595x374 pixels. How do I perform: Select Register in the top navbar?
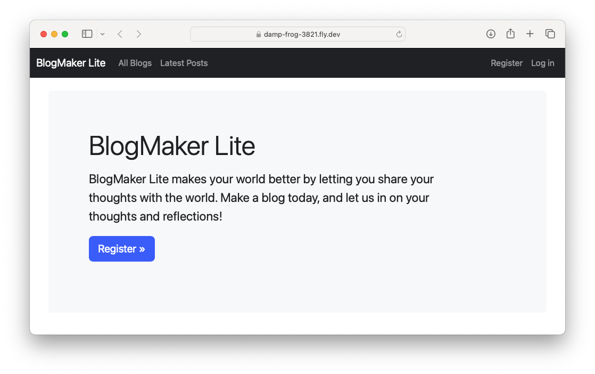click(506, 63)
